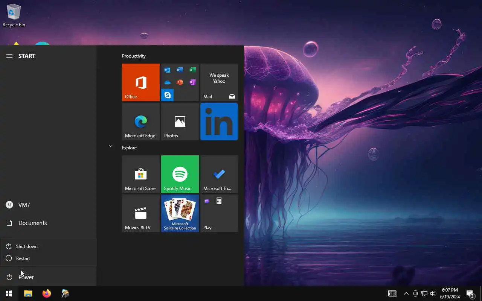Launch PowerPoint from the Office apps folder tile
Viewport: 482px width, 301px height.
point(180,82)
